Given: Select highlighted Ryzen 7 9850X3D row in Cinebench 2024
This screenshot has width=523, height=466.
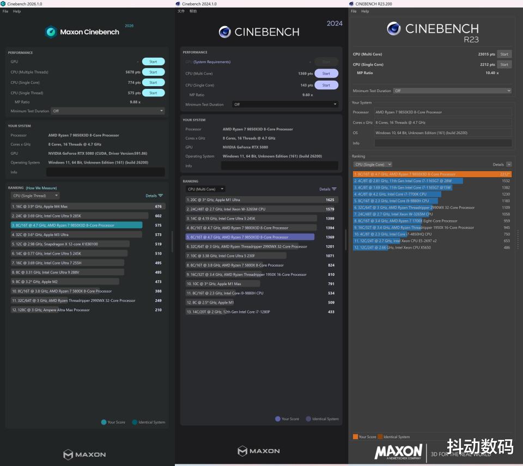Looking at the screenshot, I should [x=262, y=237].
